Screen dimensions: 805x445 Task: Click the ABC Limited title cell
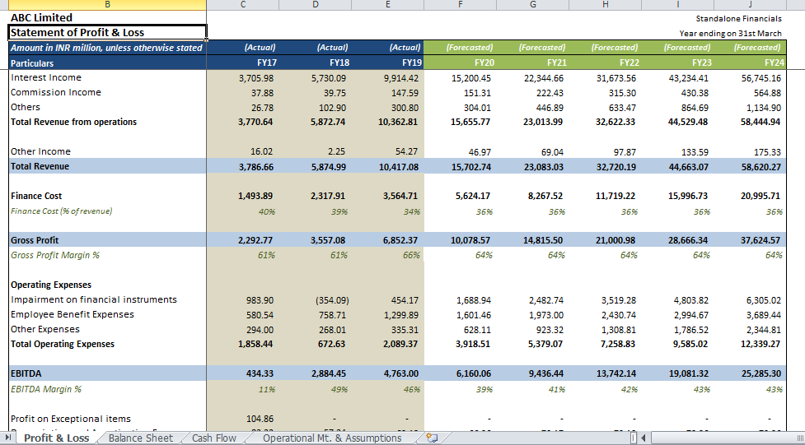(107, 17)
